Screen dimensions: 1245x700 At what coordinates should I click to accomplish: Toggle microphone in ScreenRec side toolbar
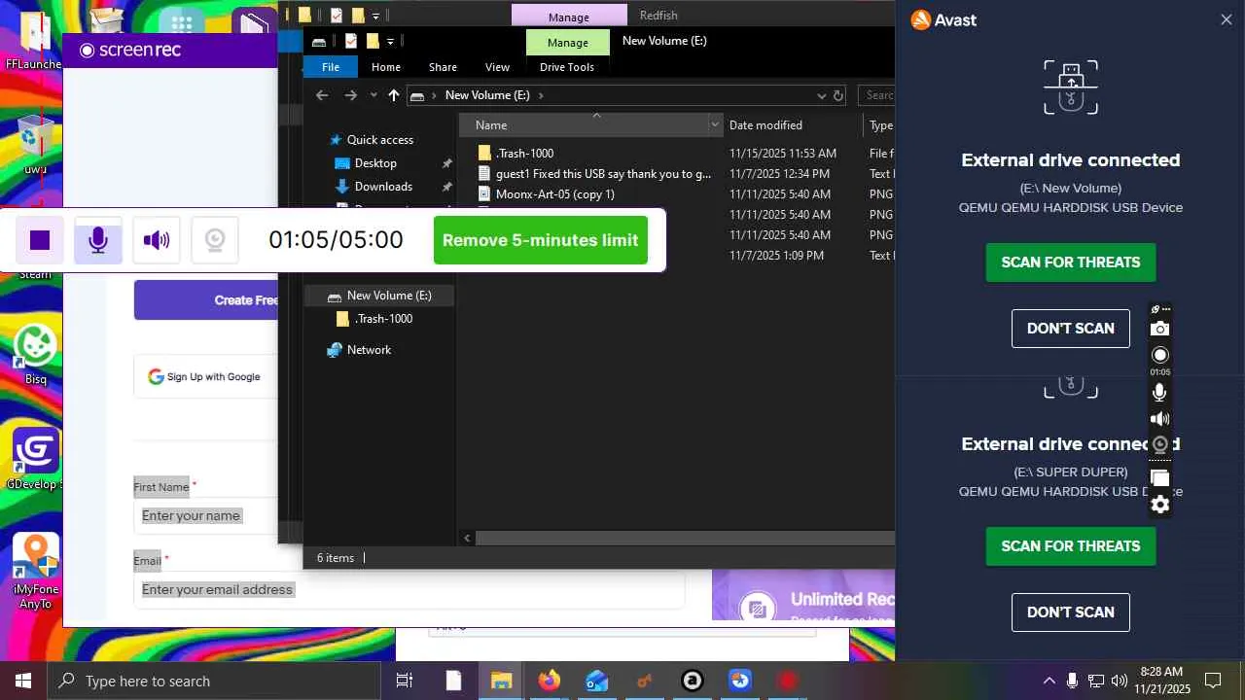[x=1159, y=393]
